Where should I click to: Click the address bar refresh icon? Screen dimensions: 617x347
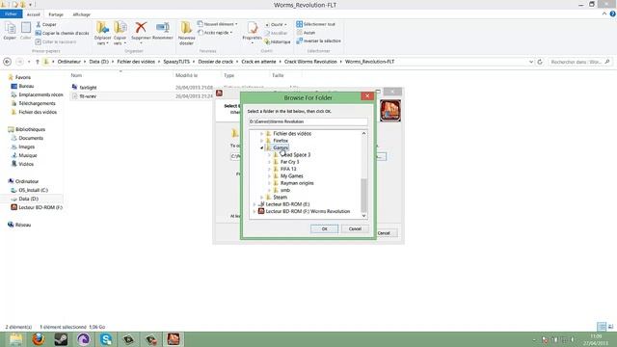(x=540, y=62)
